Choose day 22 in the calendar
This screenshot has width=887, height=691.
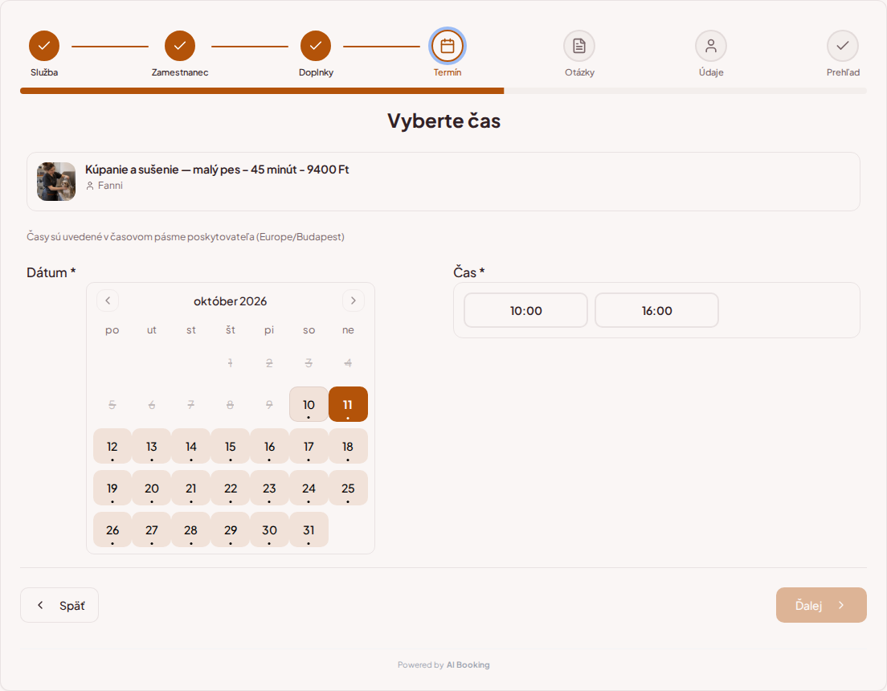click(231, 488)
